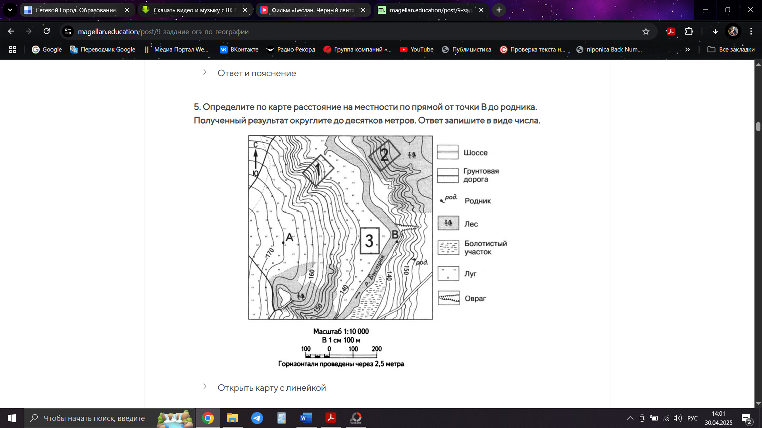Open Adobe Acrobat from taskbar
Image resolution: width=762 pixels, height=428 pixels.
tap(331, 418)
